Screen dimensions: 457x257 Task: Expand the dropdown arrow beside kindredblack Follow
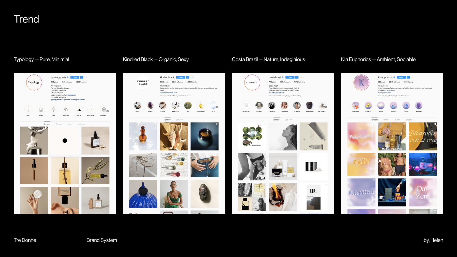(188, 77)
